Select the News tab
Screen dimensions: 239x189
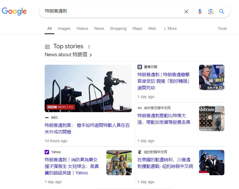tap(99, 29)
